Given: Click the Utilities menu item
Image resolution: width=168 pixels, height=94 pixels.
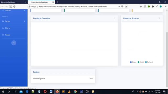Looking at the screenshot, I should pos(8,10).
